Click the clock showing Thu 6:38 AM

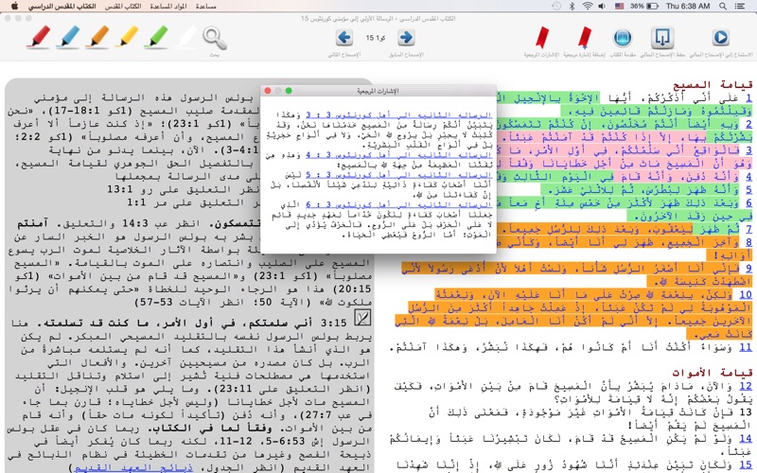point(688,6)
